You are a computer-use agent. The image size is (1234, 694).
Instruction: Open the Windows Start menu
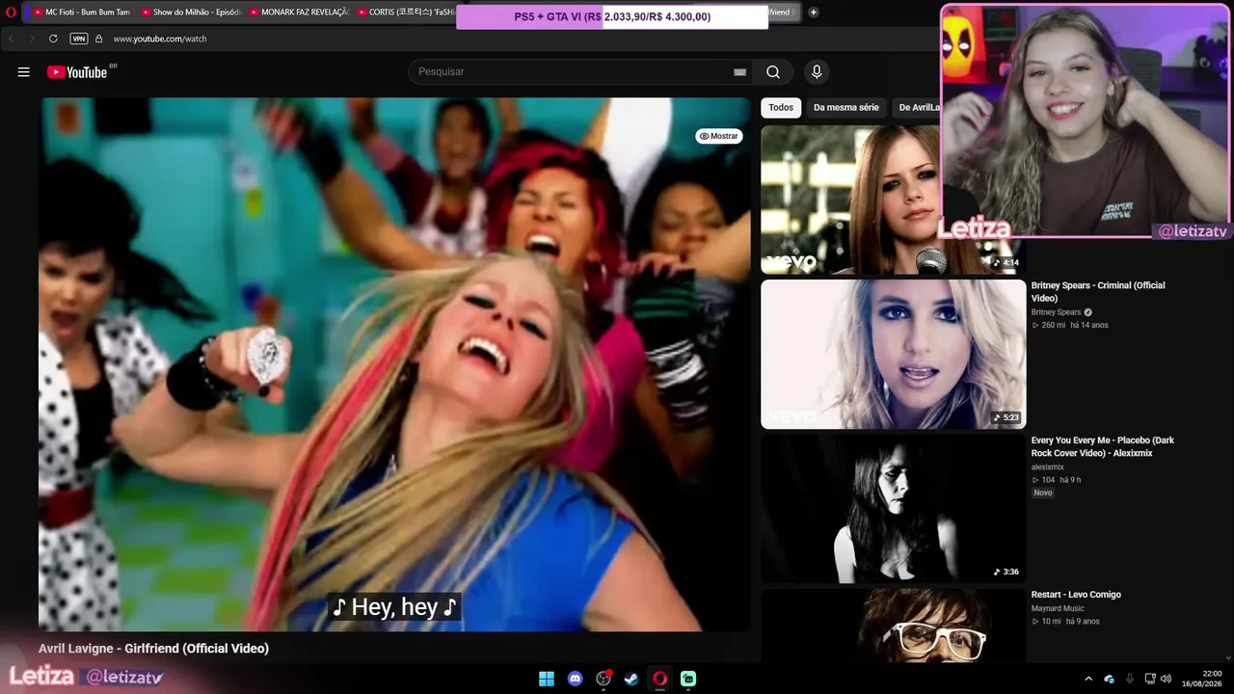(x=547, y=679)
